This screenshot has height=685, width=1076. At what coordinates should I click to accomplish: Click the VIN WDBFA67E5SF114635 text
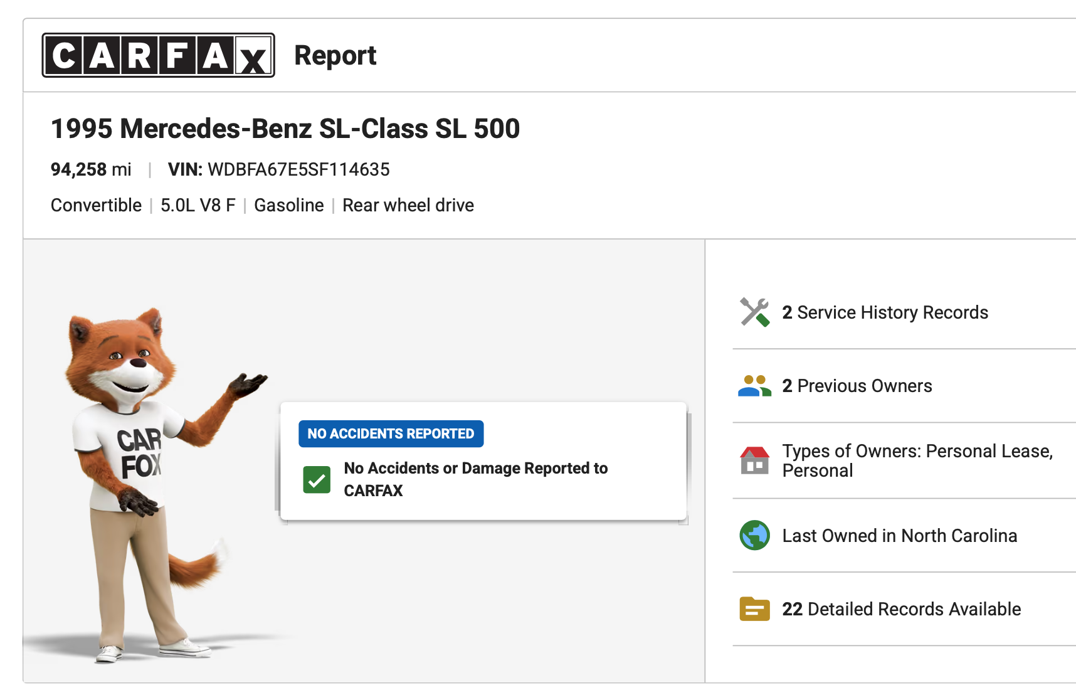coord(278,169)
